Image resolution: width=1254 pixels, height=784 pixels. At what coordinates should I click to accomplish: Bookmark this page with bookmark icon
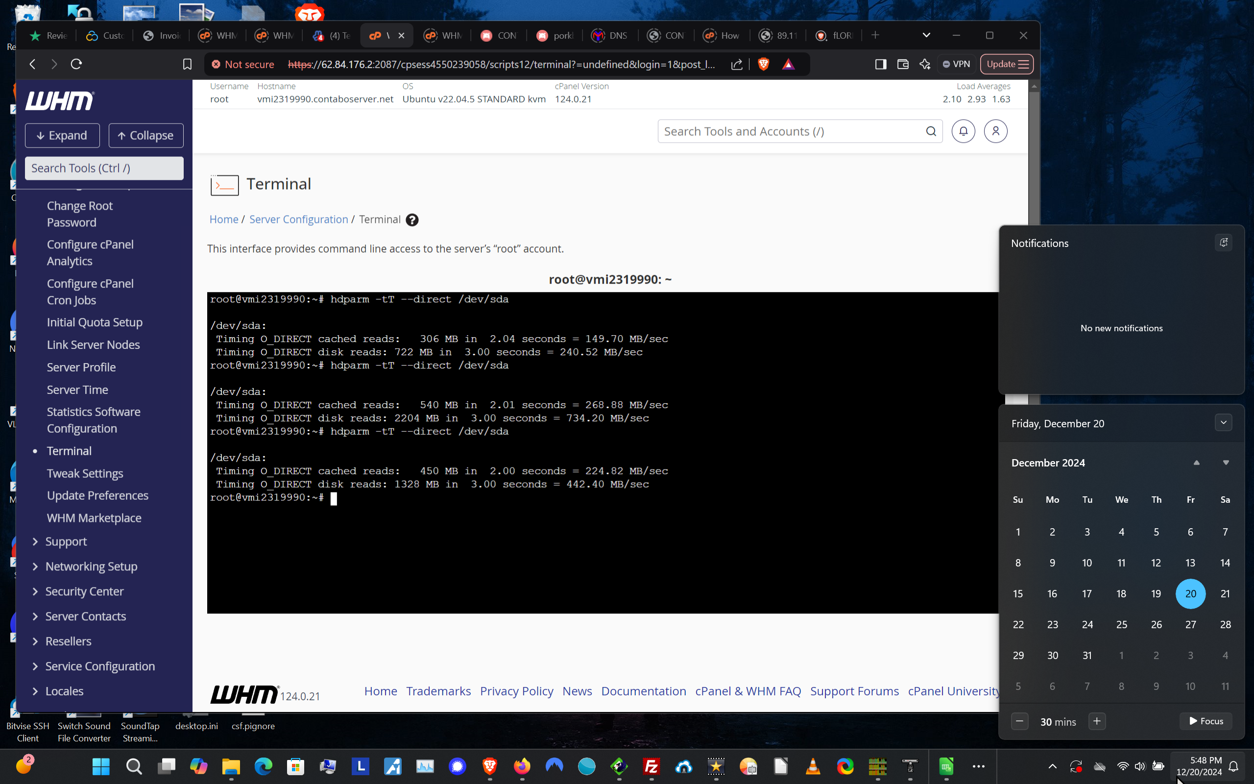click(187, 64)
